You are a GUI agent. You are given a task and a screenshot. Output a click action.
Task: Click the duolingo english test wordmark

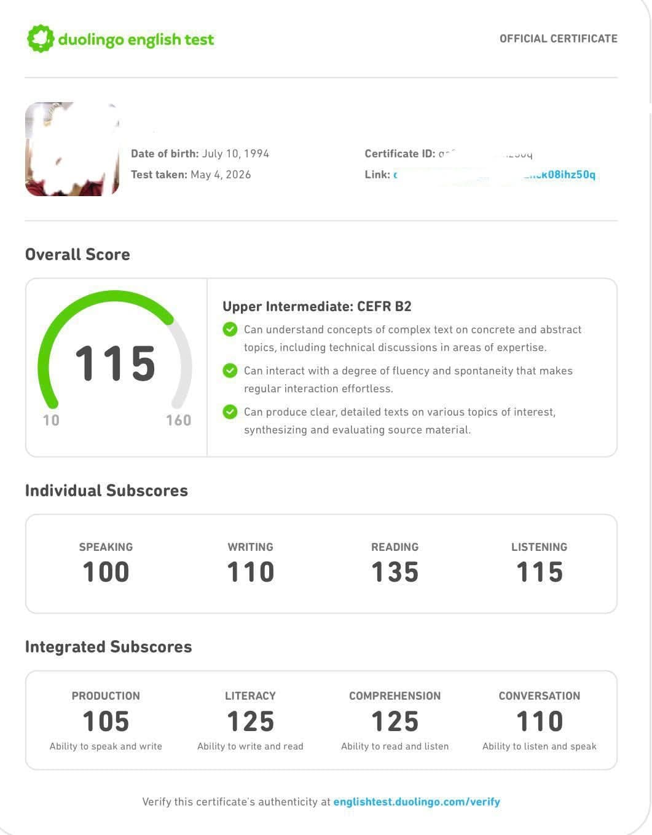[x=136, y=40]
